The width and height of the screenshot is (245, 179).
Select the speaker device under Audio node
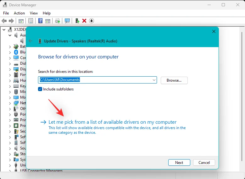pyautogui.click(x=22, y=41)
